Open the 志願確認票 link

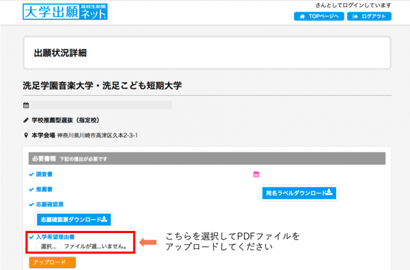point(50,204)
